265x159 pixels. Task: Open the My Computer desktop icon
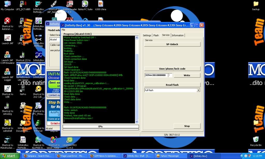click(8, 4)
